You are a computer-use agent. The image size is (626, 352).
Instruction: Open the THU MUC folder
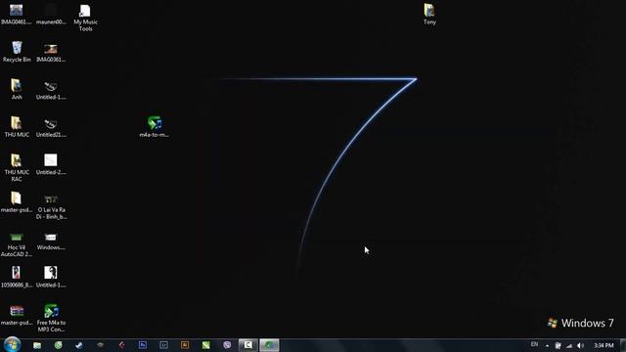17,126
